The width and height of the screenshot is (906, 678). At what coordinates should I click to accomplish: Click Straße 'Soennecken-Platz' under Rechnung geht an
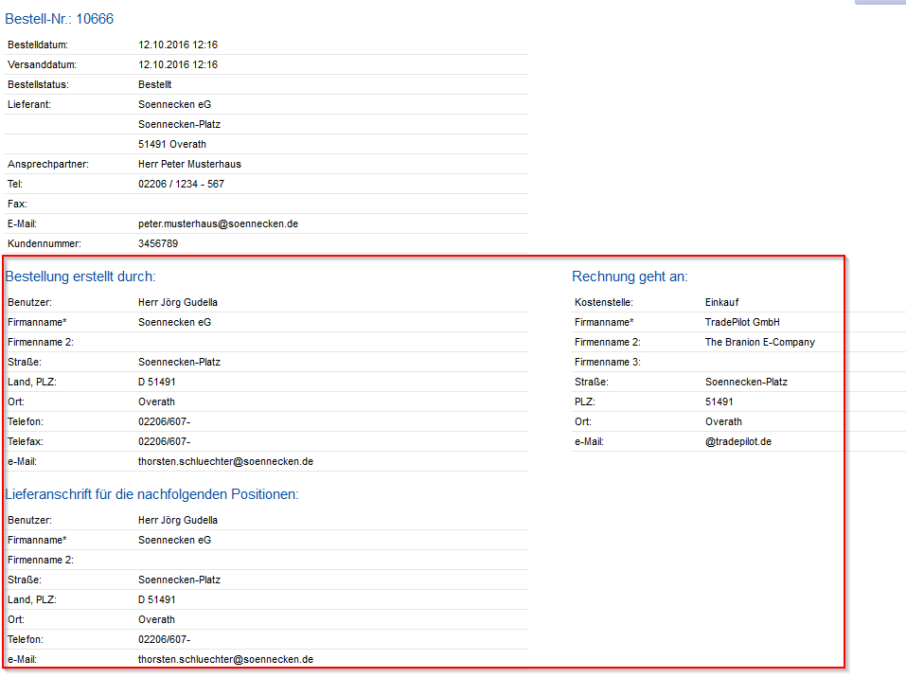(x=746, y=382)
